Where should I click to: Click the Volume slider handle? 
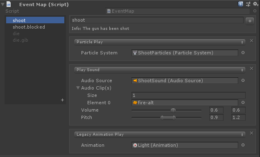pyautogui.click(x=173, y=110)
